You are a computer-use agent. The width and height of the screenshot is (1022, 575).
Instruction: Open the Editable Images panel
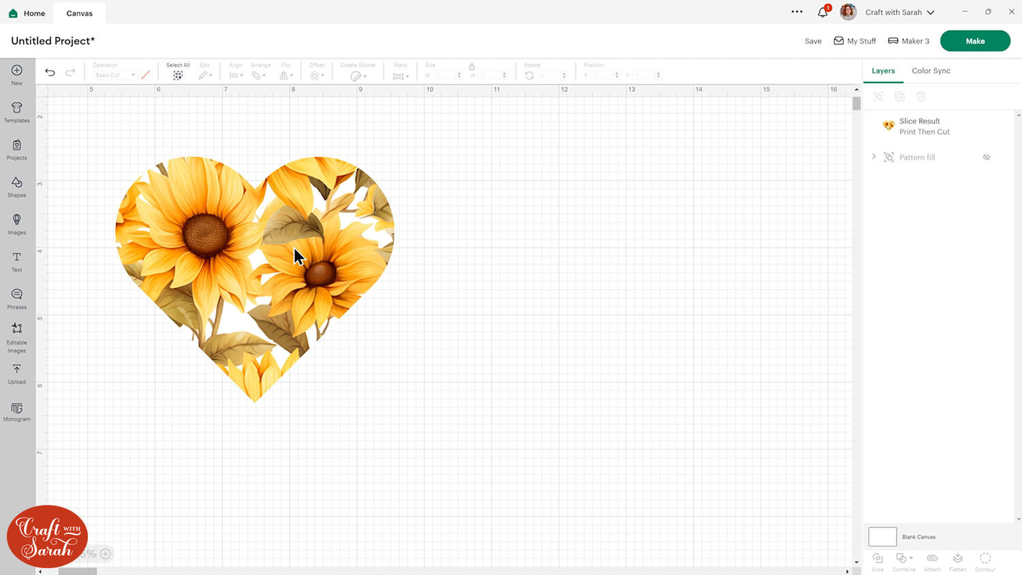[17, 337]
